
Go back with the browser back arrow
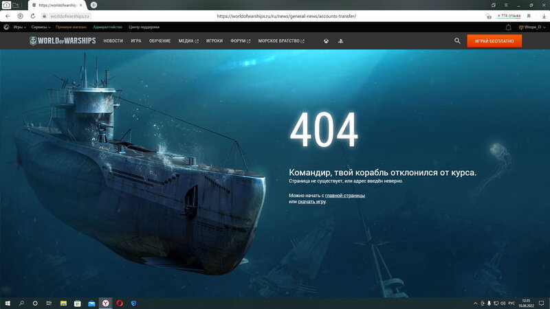pos(8,16)
